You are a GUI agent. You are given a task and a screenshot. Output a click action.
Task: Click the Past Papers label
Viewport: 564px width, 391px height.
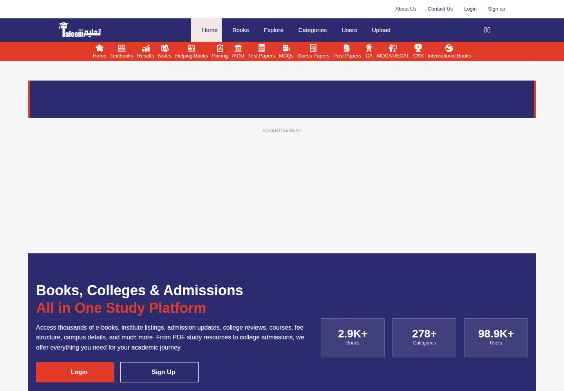pyautogui.click(x=347, y=56)
